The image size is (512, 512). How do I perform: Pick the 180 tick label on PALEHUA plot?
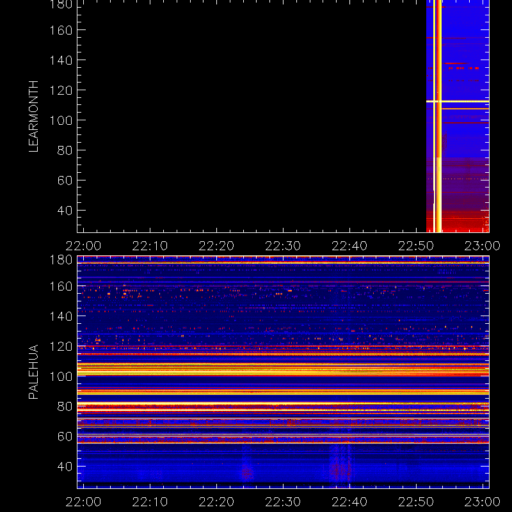61,260
